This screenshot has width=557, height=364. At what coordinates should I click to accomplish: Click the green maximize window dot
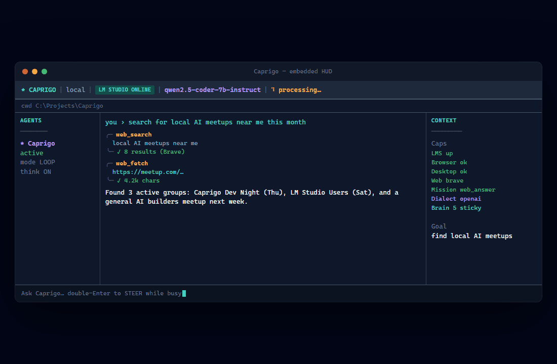(x=45, y=72)
